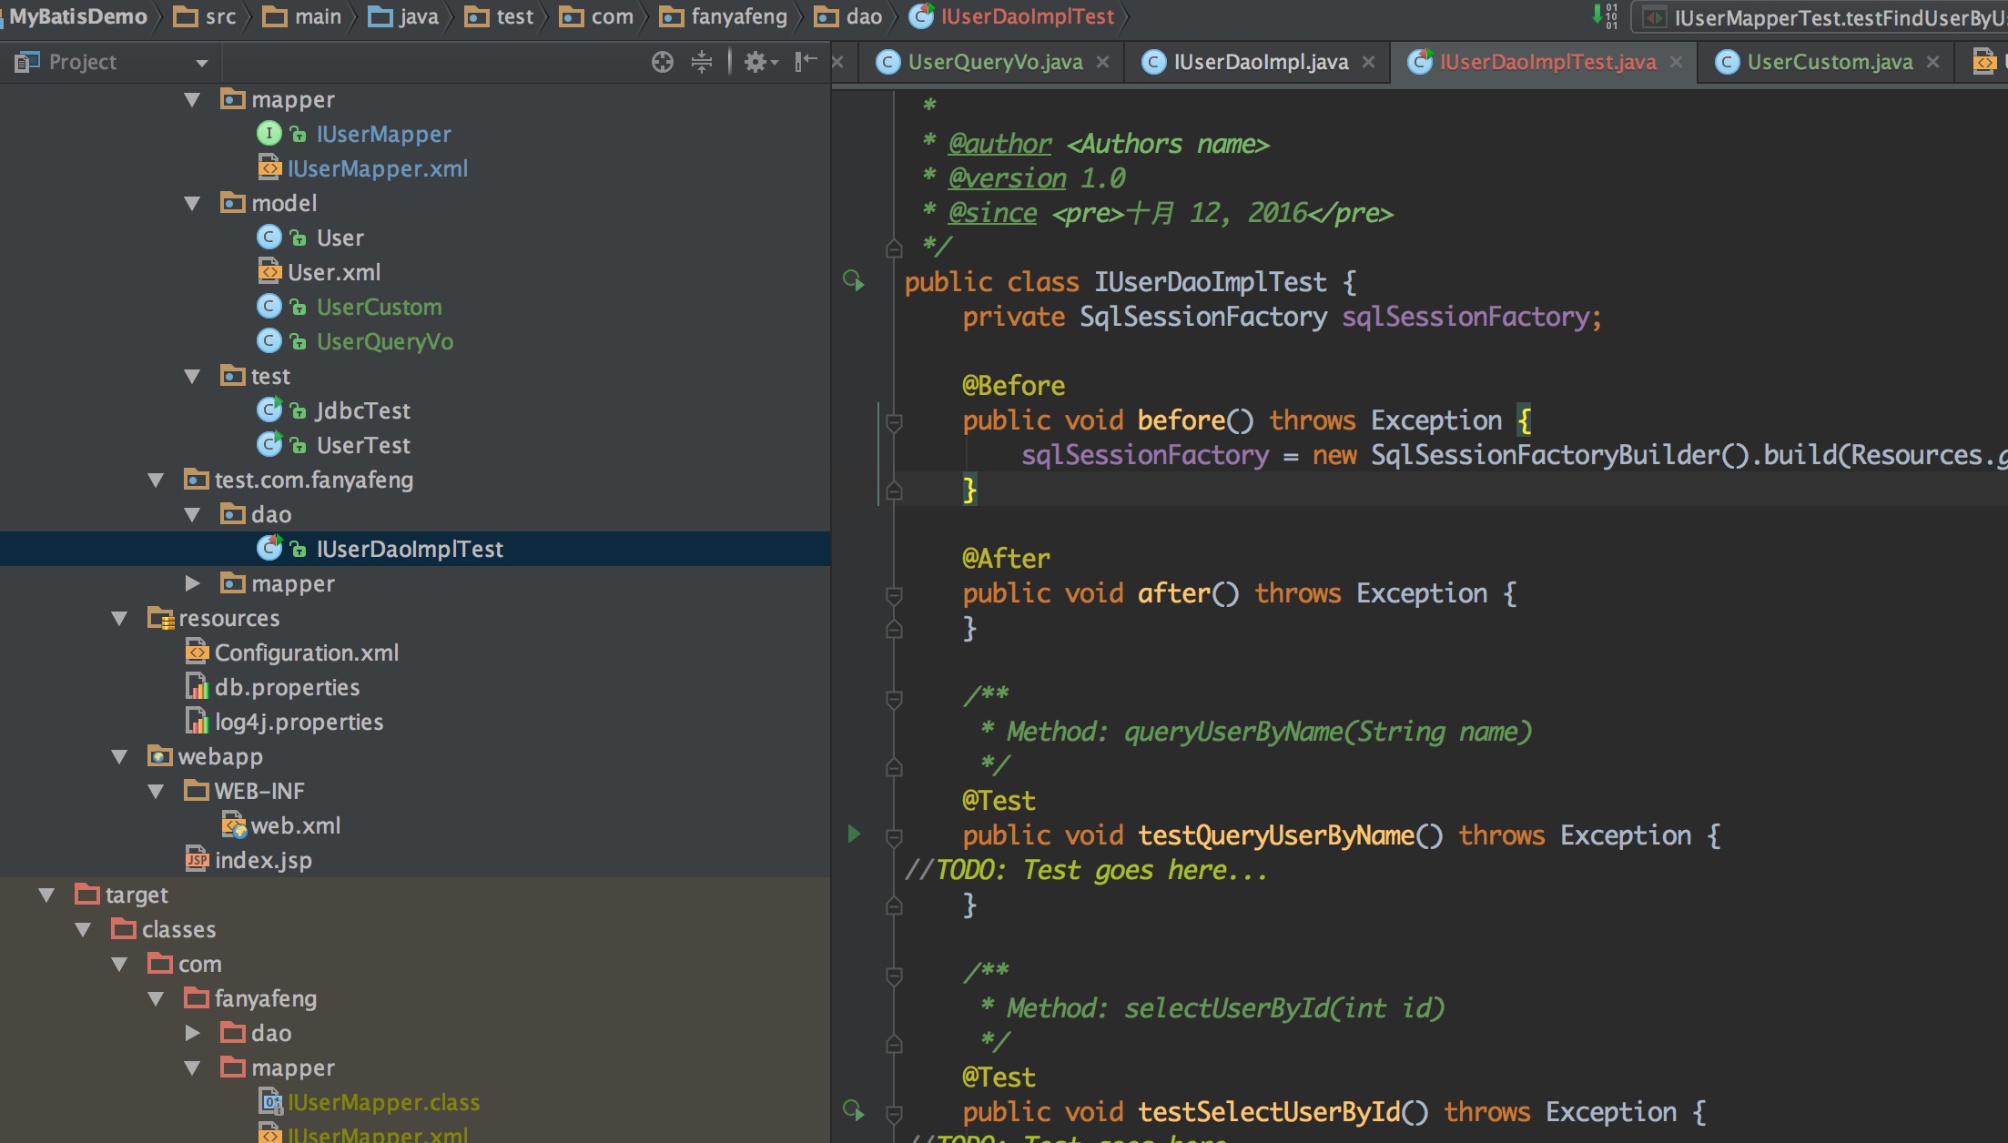The width and height of the screenshot is (2008, 1143).
Task: Select IUserMapper.class in target
Action: (383, 1102)
